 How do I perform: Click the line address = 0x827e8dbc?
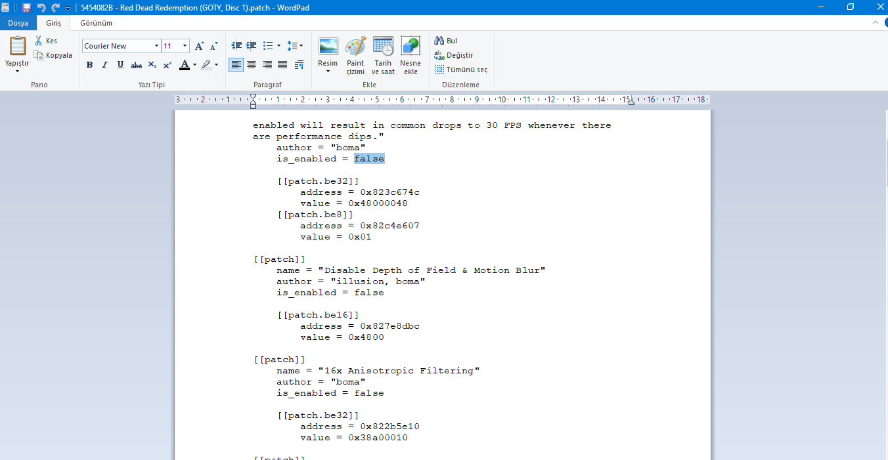(x=360, y=326)
